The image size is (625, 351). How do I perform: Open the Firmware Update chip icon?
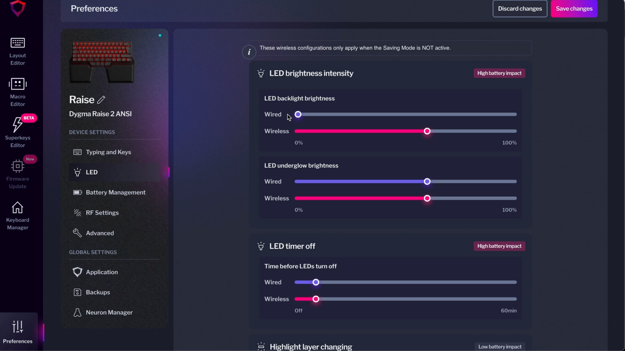pos(17,166)
